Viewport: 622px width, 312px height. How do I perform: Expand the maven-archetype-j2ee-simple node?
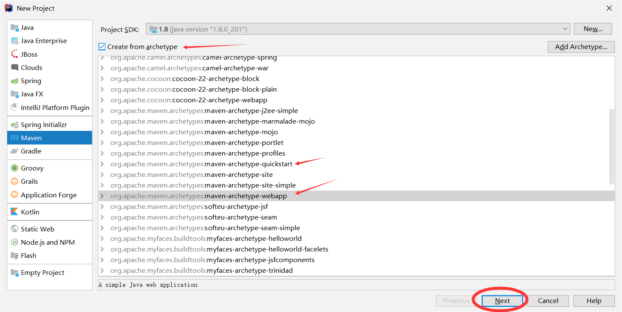[102, 111]
